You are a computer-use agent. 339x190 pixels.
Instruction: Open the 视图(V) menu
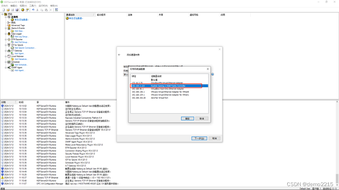pyautogui.click(x=23, y=6)
